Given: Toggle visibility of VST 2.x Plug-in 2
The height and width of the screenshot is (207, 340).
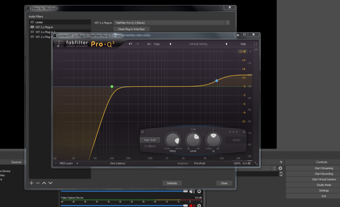Looking at the screenshot, I should click(32, 32).
